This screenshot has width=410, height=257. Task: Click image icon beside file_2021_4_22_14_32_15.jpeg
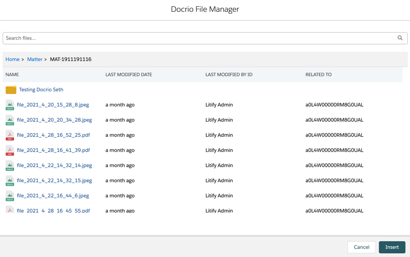coord(10,181)
